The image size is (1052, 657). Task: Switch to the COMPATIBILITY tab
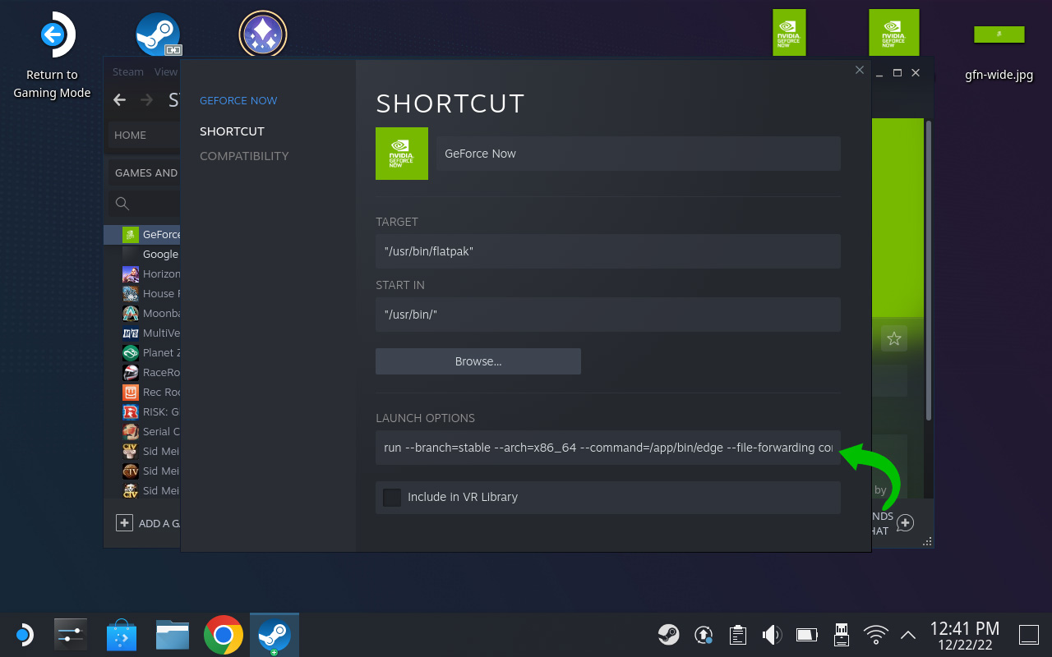(244, 155)
